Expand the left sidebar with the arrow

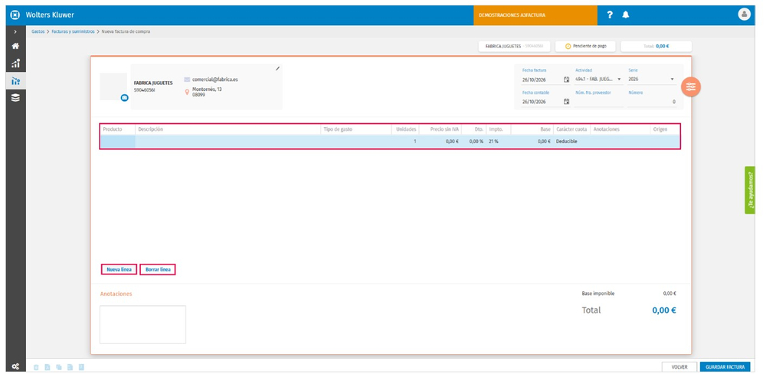click(x=15, y=31)
